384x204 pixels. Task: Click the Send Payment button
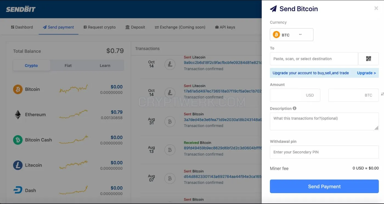tap(324, 186)
